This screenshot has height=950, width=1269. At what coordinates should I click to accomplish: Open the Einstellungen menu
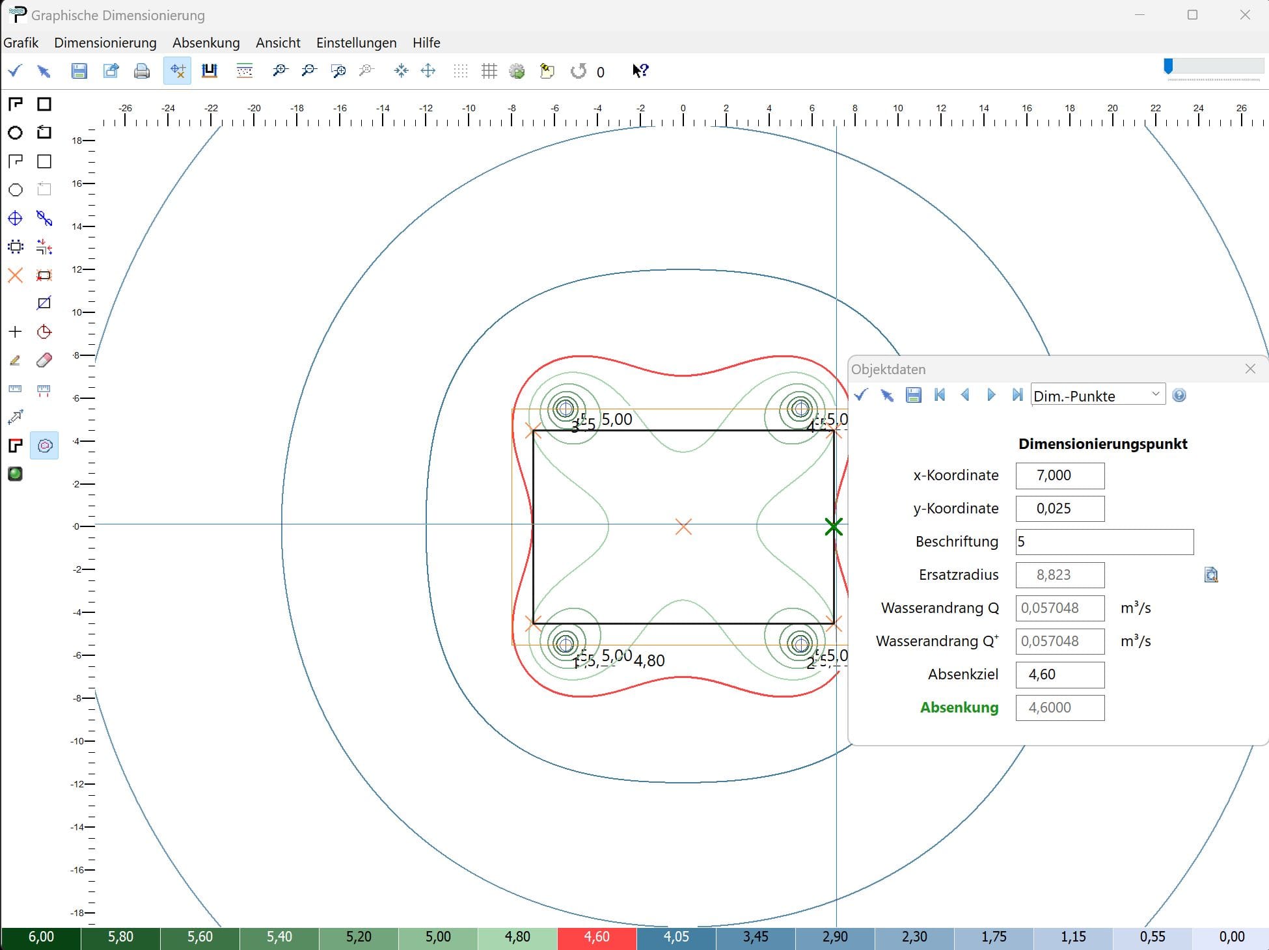pyautogui.click(x=356, y=43)
